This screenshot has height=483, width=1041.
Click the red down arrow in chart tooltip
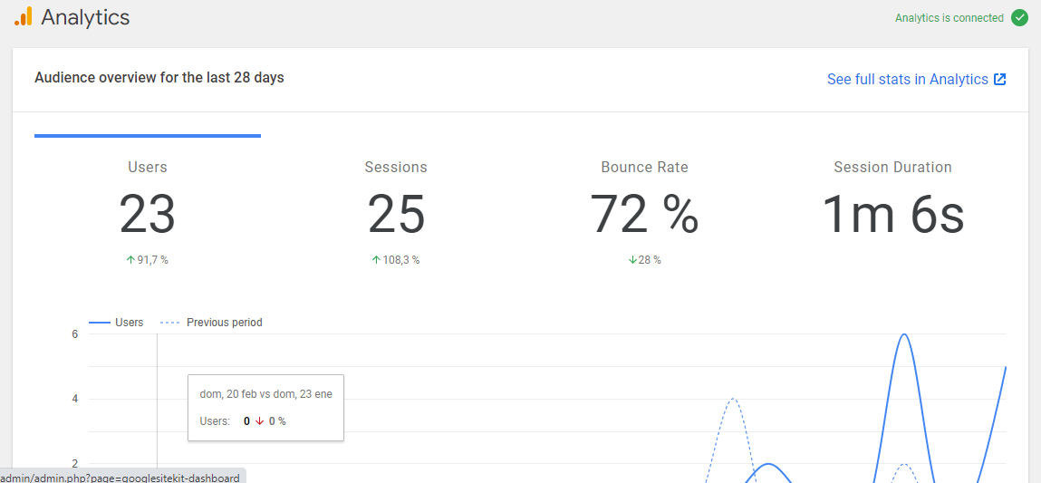click(260, 421)
